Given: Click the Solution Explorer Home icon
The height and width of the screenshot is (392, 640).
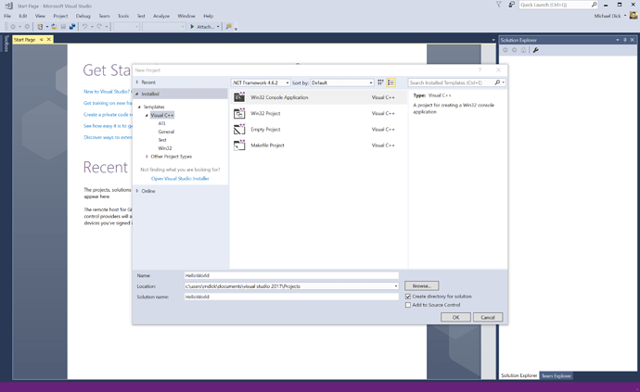Looking at the screenshot, I should click(x=523, y=50).
